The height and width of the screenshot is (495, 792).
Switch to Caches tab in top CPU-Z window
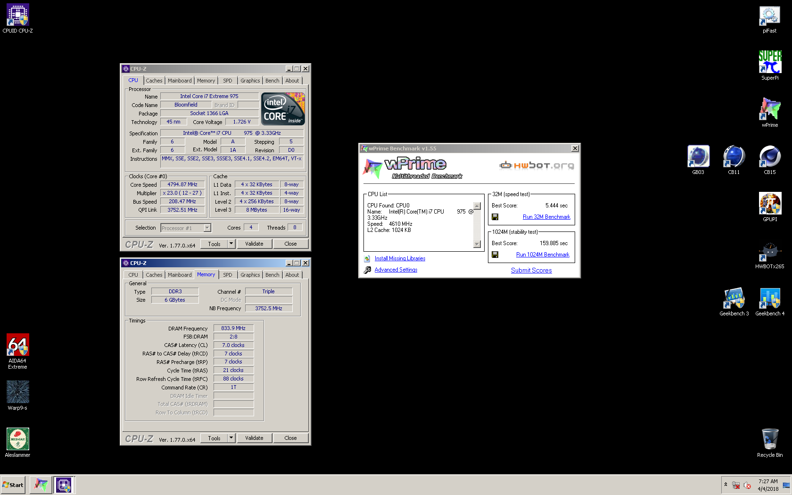coord(154,81)
